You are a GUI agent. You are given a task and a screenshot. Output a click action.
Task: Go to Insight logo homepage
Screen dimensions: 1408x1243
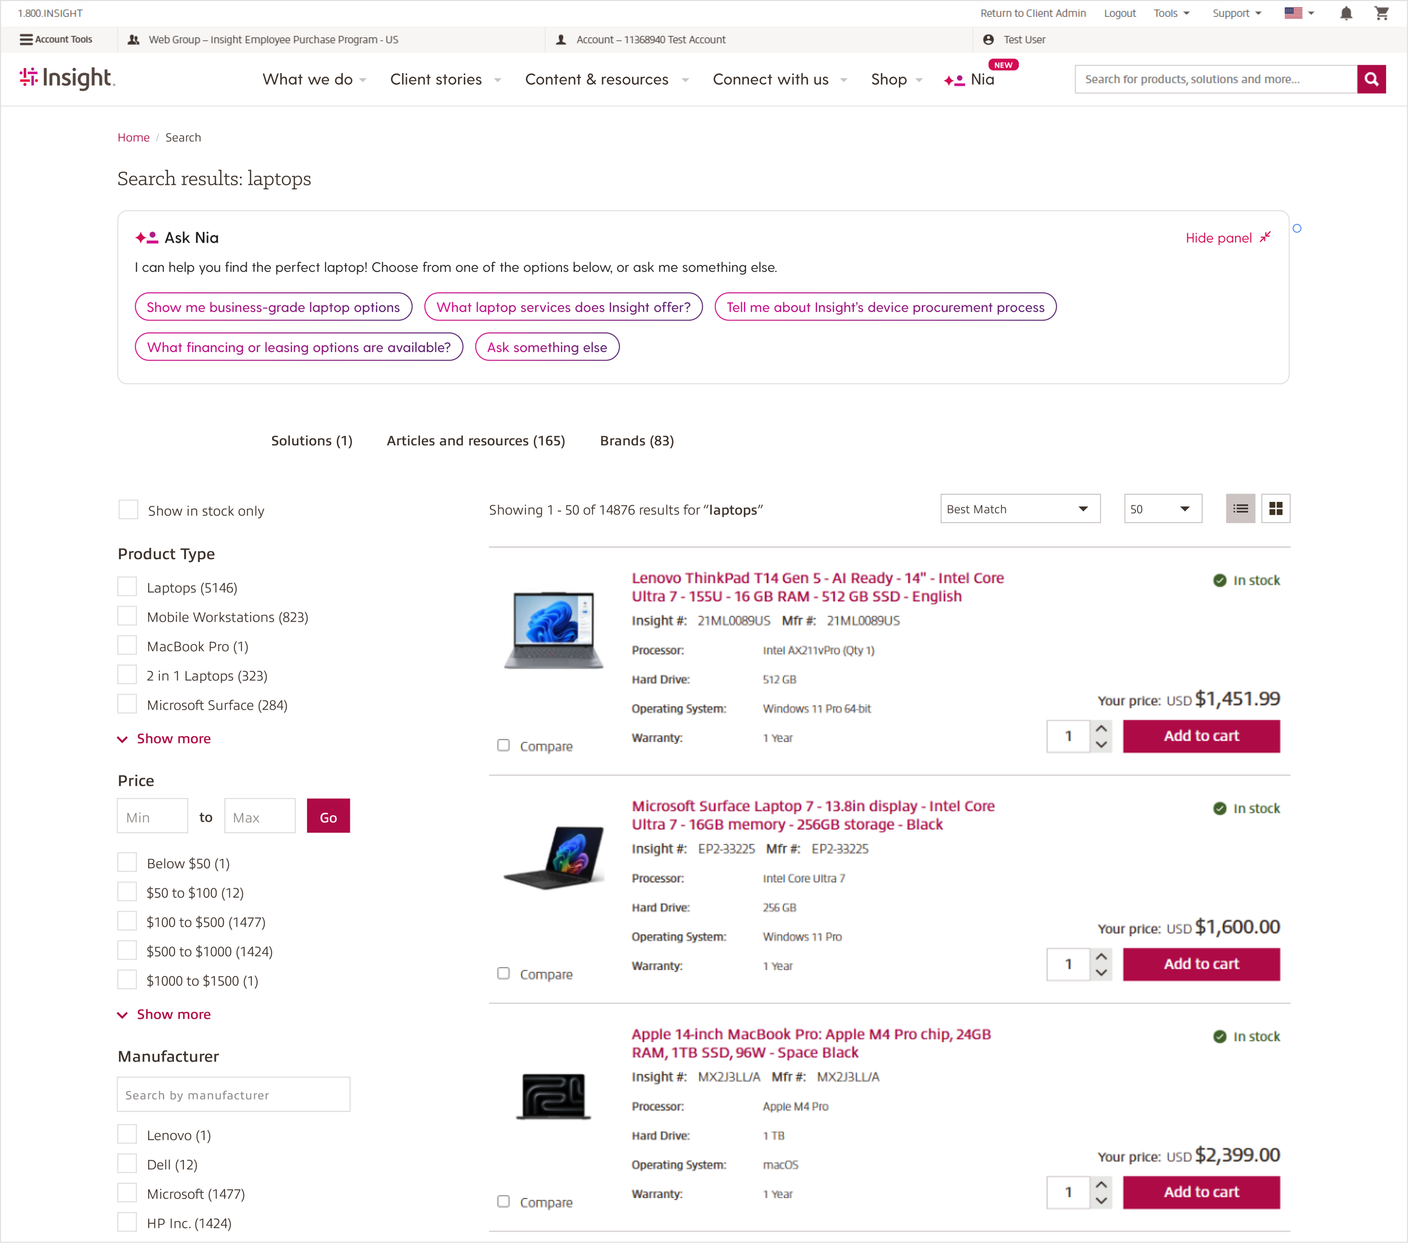pyautogui.click(x=68, y=78)
